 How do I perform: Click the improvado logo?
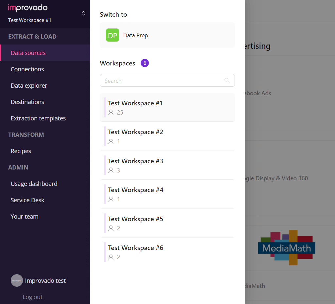[28, 8]
